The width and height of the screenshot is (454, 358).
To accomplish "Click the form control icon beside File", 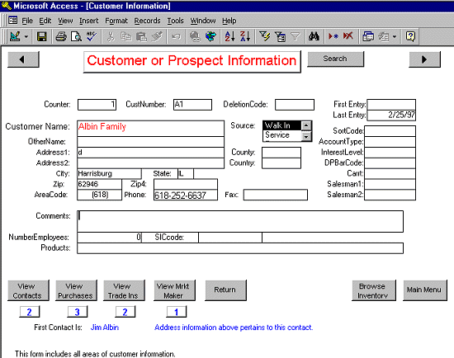I will point(12,21).
